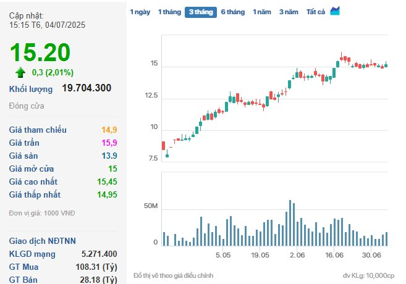
Task: Show the 6 tháng chart period
Action: 233,12
